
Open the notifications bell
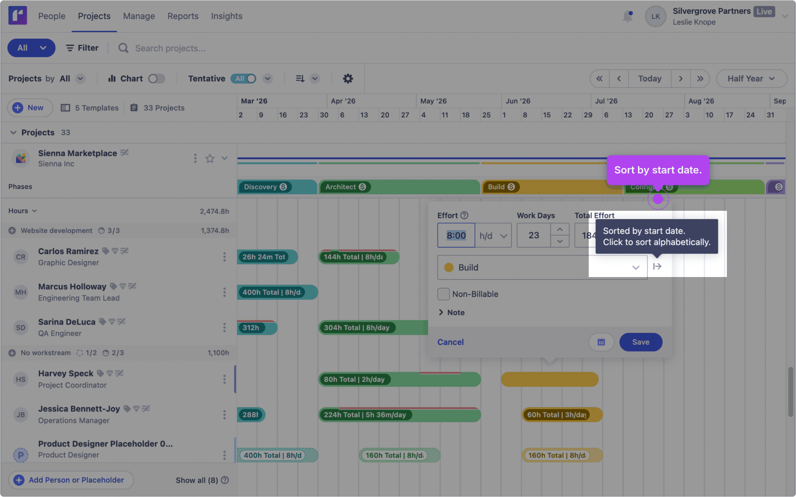[627, 16]
